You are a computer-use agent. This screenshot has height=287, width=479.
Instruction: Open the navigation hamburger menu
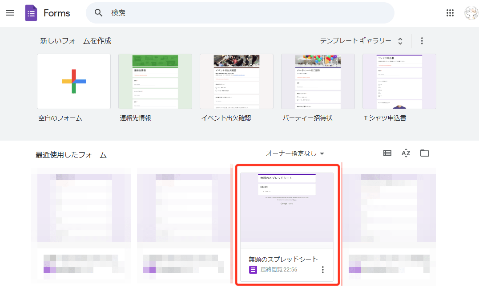(10, 13)
